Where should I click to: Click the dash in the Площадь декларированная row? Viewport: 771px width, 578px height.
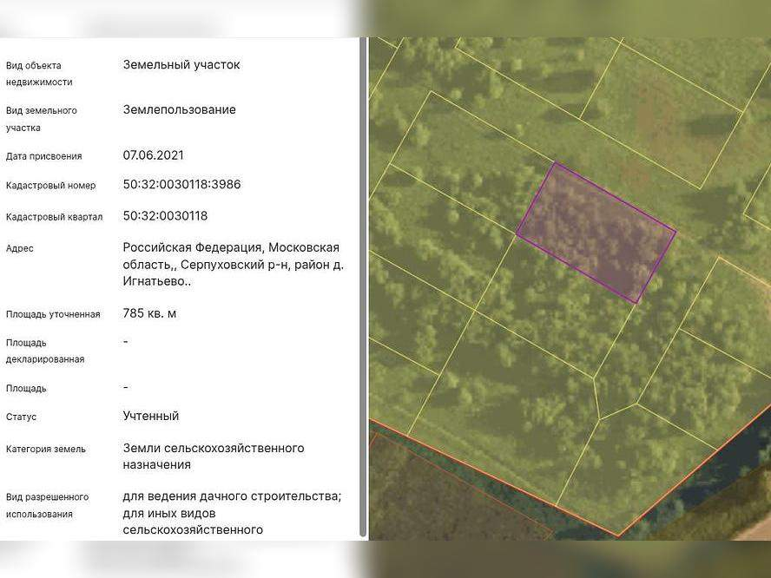[x=125, y=342]
